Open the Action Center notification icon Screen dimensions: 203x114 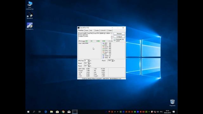click(174, 112)
